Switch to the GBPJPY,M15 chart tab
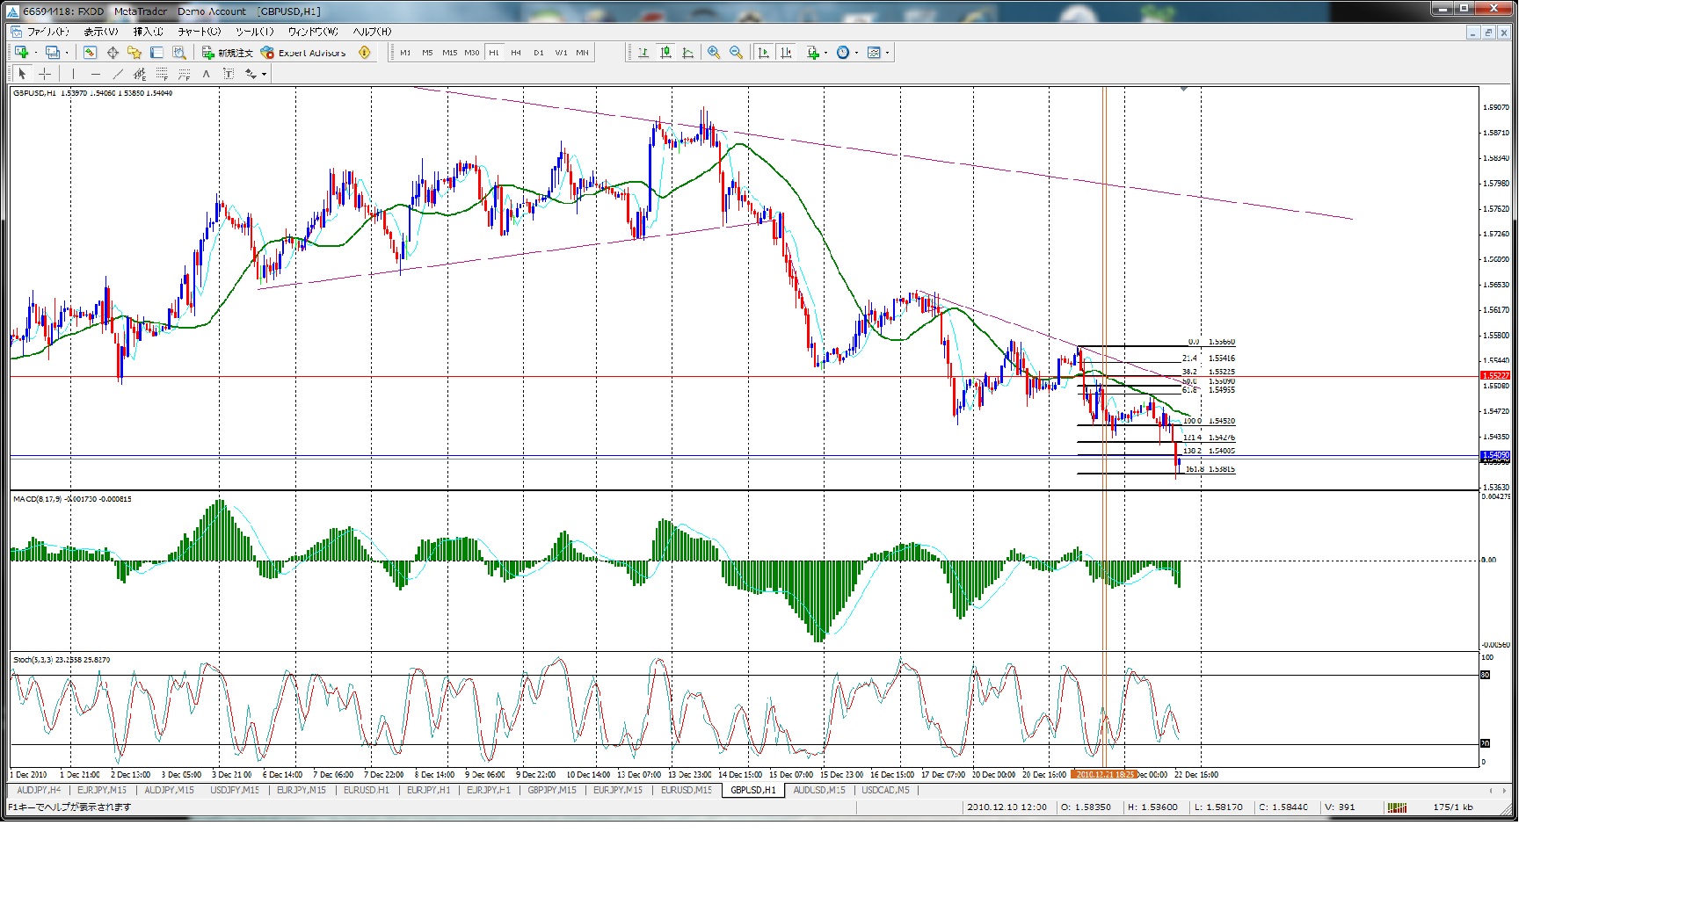This screenshot has width=1686, height=912. coord(552,790)
